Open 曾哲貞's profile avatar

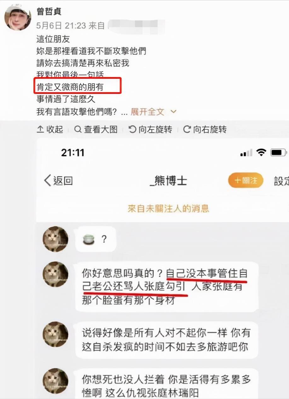18,17
